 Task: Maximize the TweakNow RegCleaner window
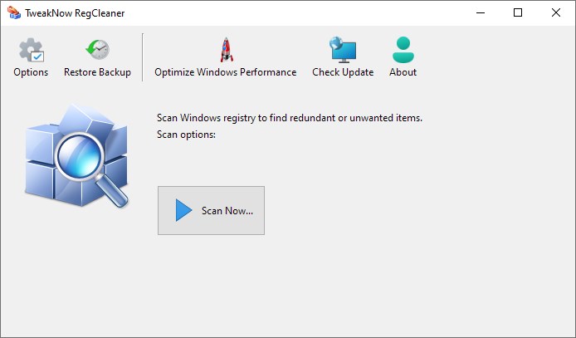click(x=518, y=12)
